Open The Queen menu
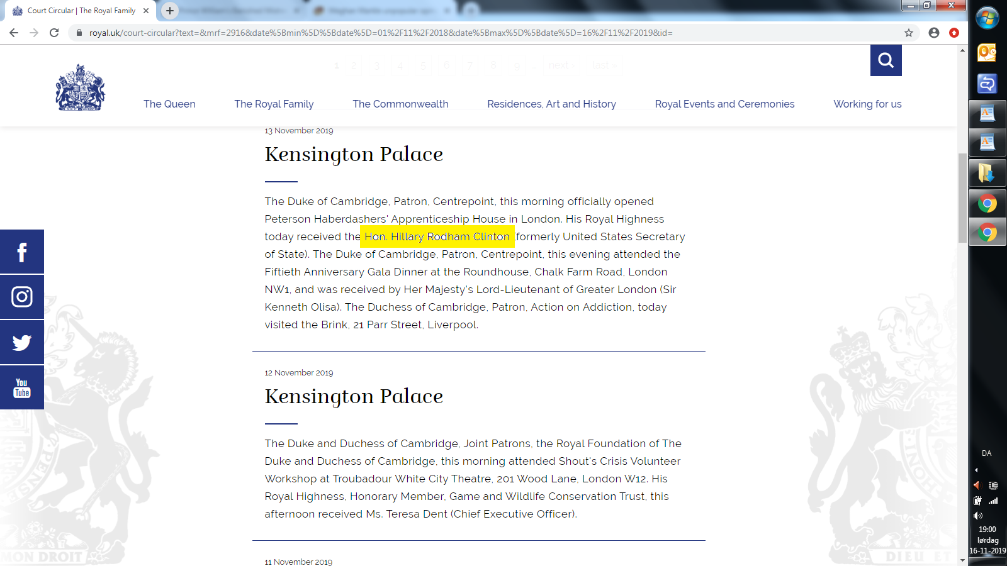The width and height of the screenshot is (1007, 566). (169, 104)
